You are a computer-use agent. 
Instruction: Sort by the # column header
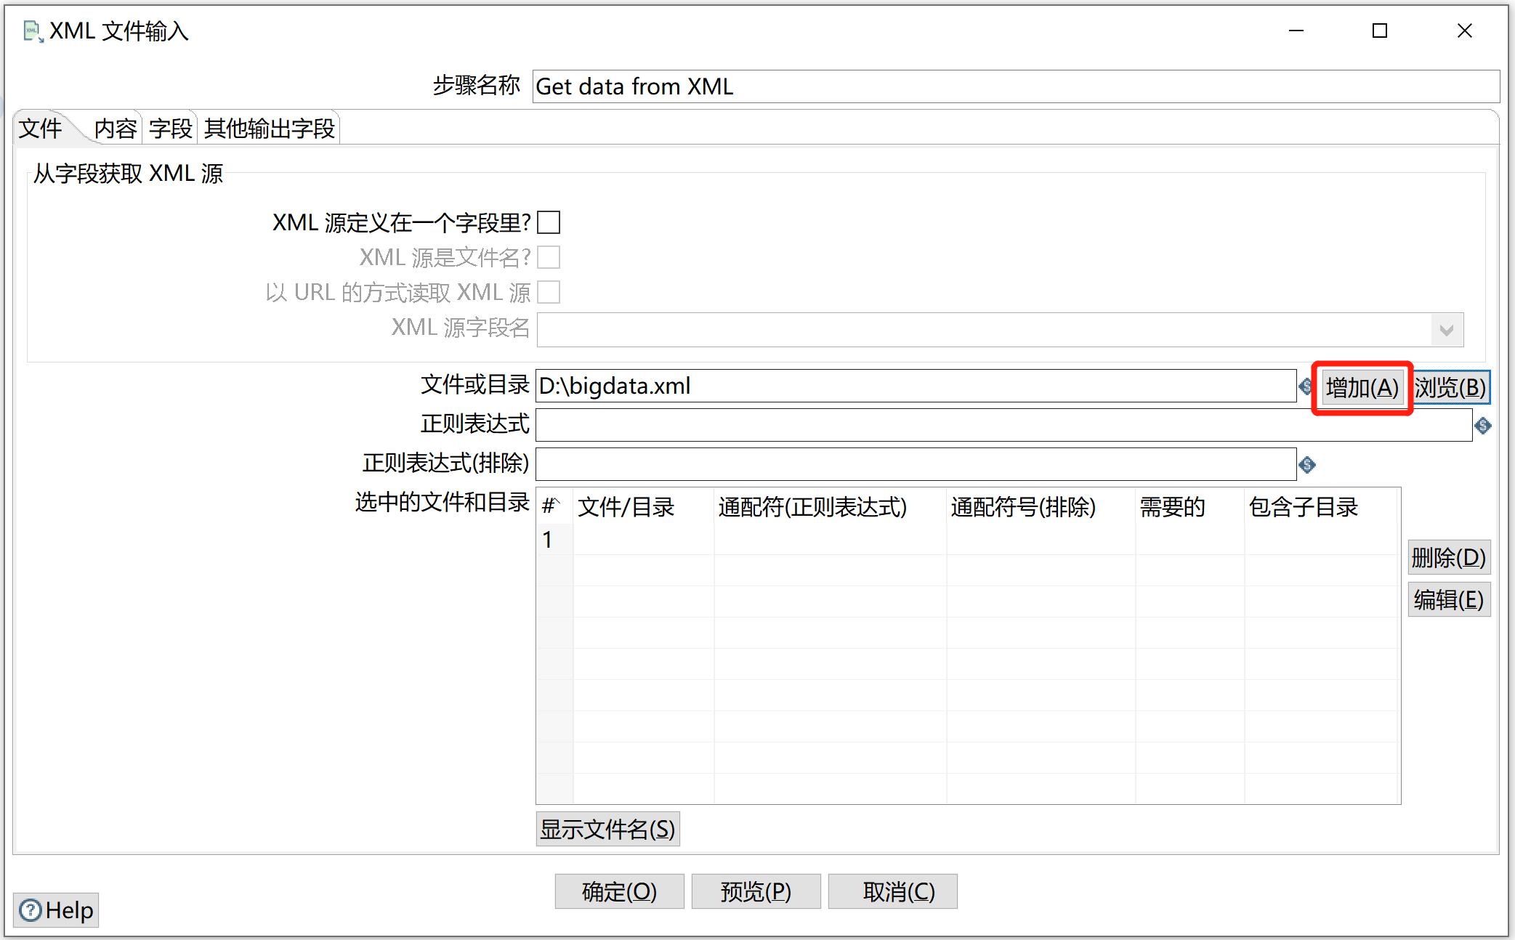554,506
